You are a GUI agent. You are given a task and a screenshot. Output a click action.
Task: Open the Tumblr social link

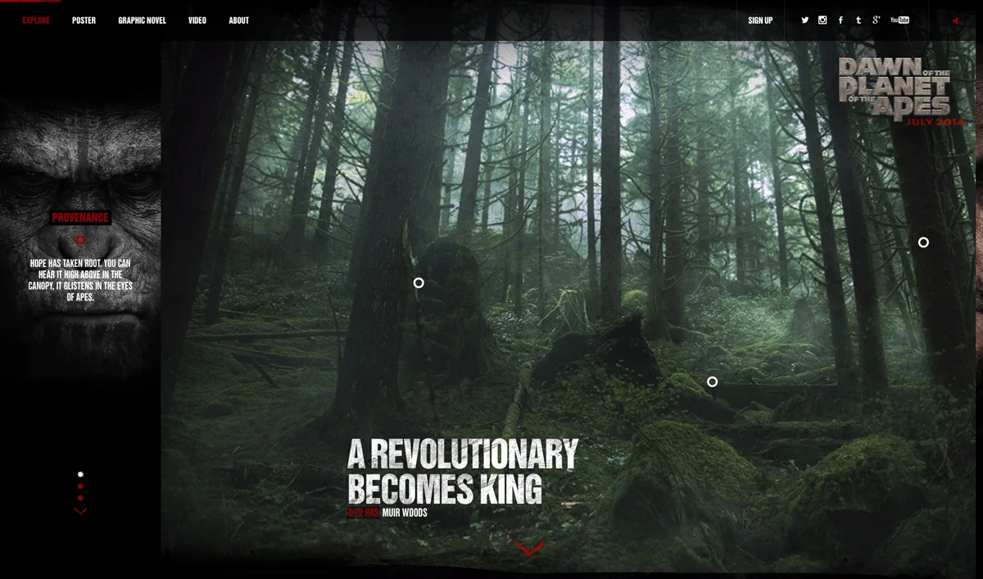point(858,20)
